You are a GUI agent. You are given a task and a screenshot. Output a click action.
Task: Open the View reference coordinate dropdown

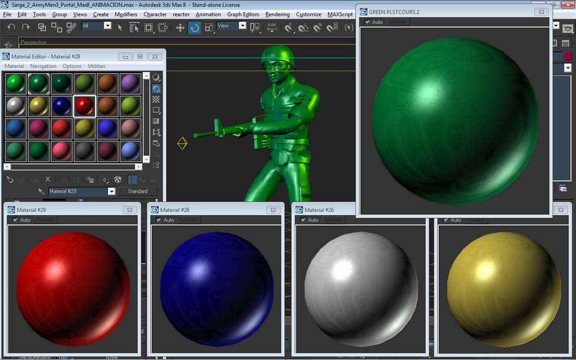pos(242,26)
